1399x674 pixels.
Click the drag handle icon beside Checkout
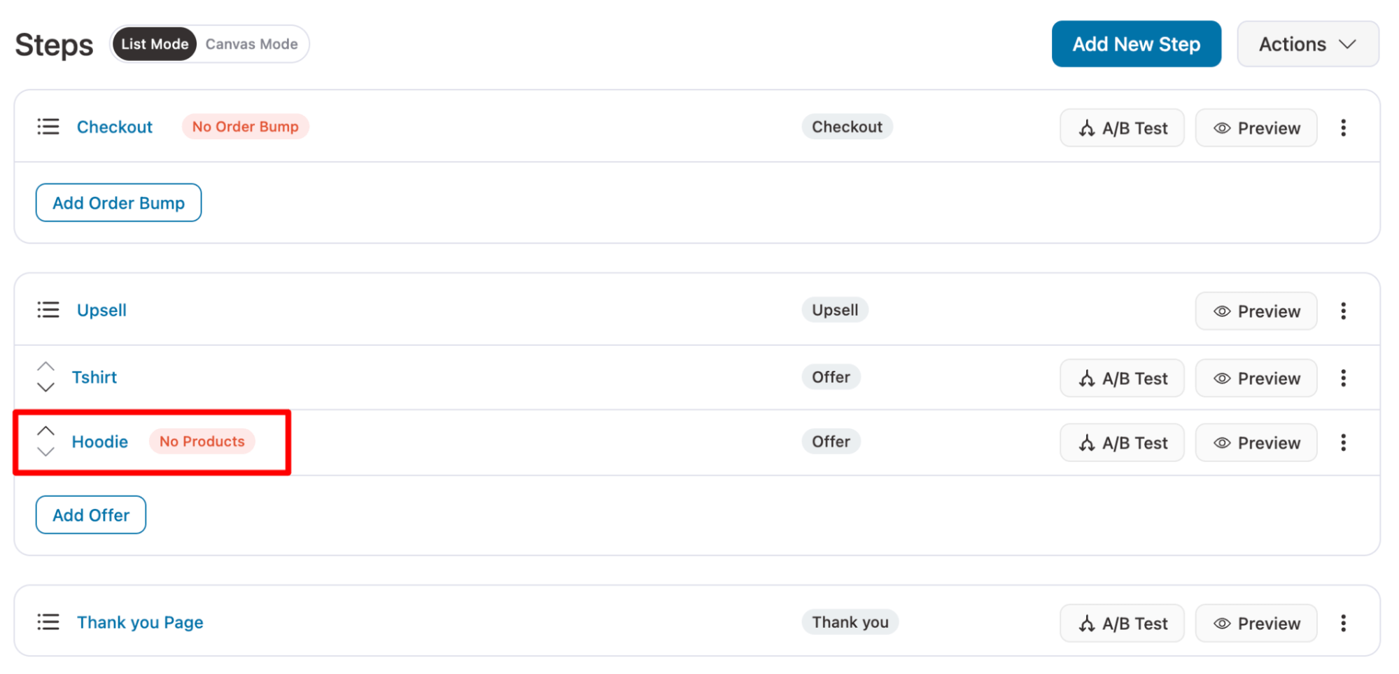point(48,127)
